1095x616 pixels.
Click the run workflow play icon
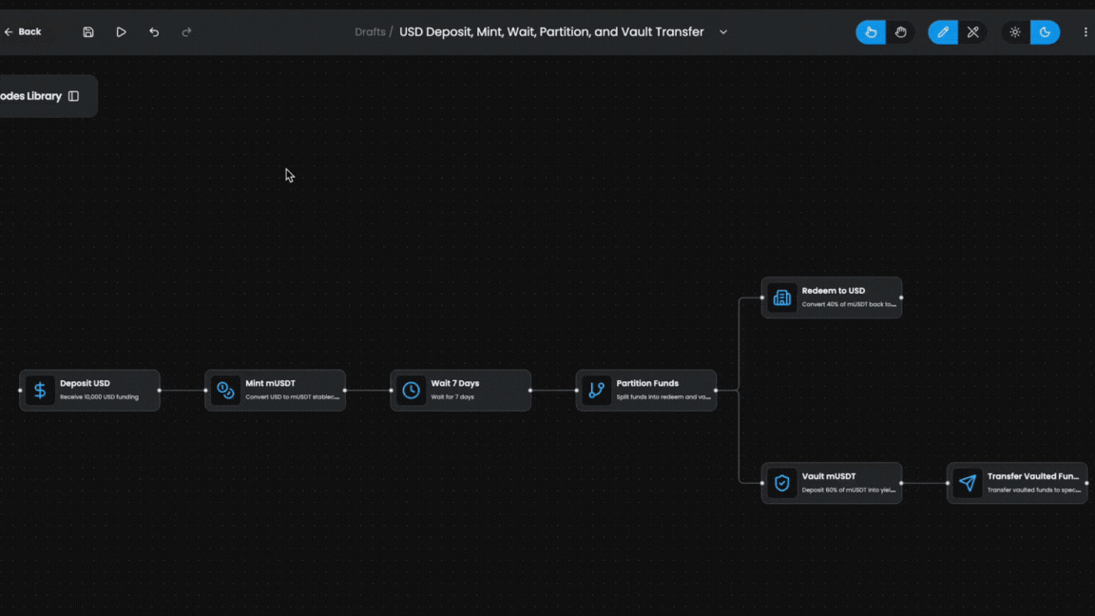pos(121,31)
